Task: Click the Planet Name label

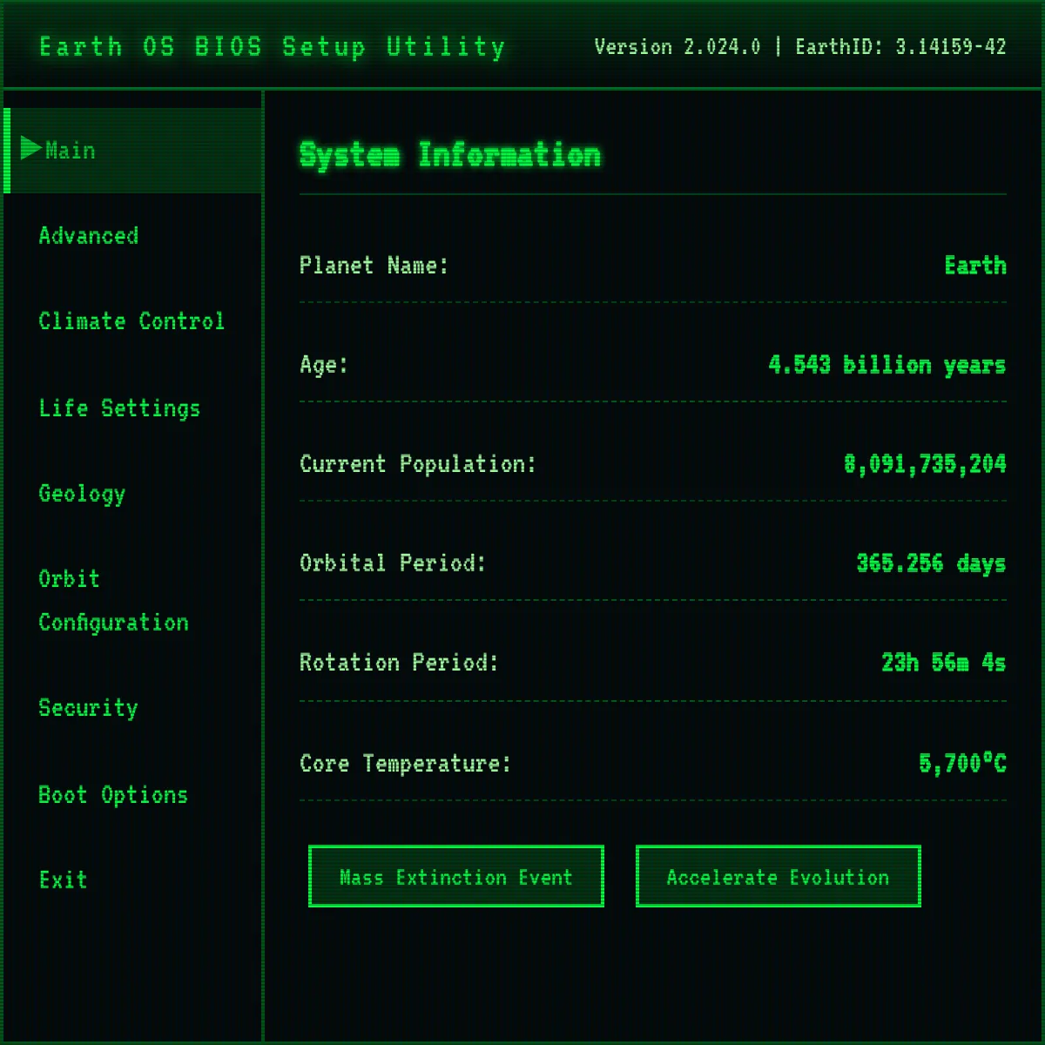Action: pyautogui.click(x=374, y=266)
